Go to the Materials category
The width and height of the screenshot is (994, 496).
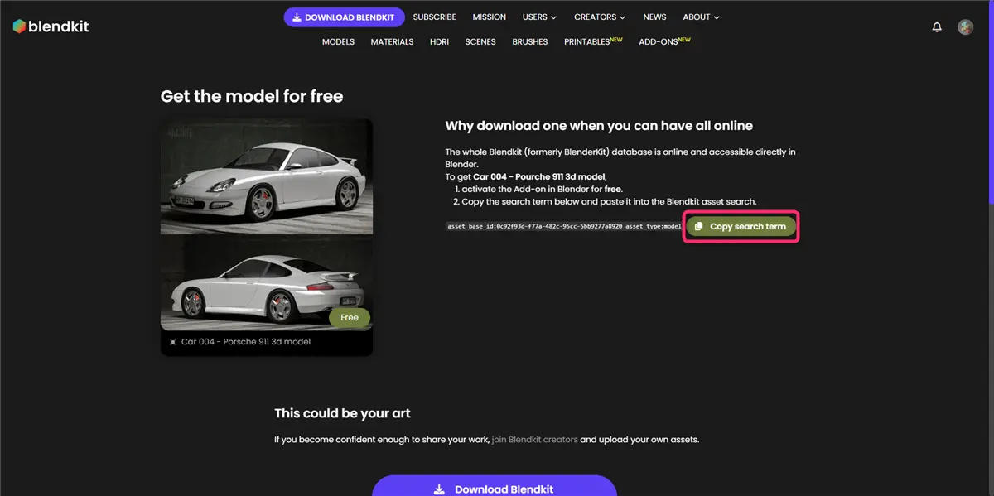tap(392, 41)
